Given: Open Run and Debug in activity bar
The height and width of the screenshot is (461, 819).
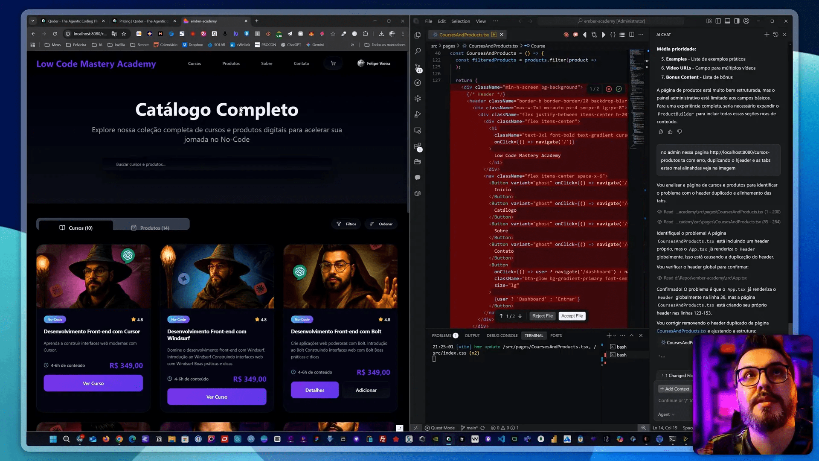Looking at the screenshot, I should [418, 114].
